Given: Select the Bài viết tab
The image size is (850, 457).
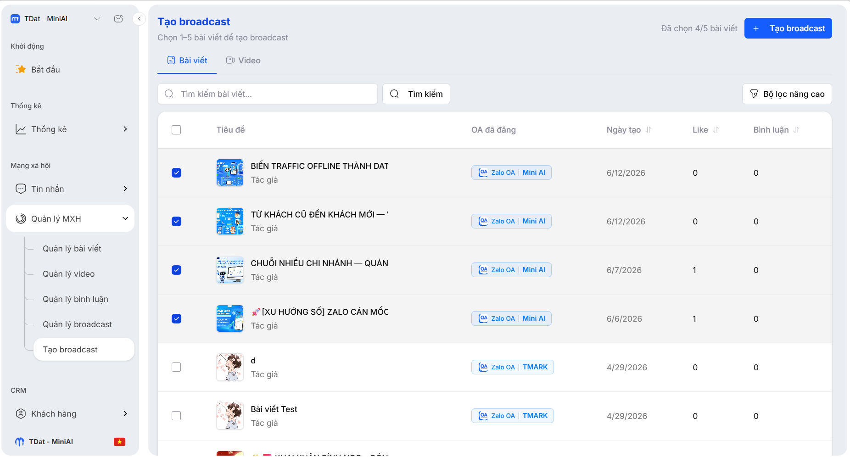Looking at the screenshot, I should click(187, 61).
